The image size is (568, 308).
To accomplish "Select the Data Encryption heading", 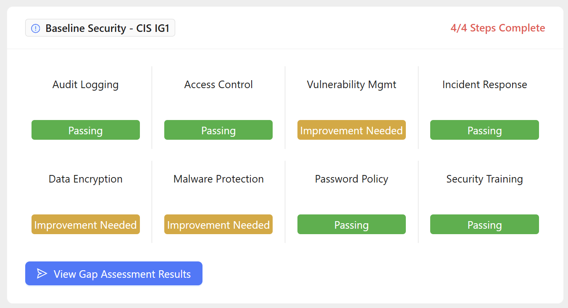I will point(85,179).
